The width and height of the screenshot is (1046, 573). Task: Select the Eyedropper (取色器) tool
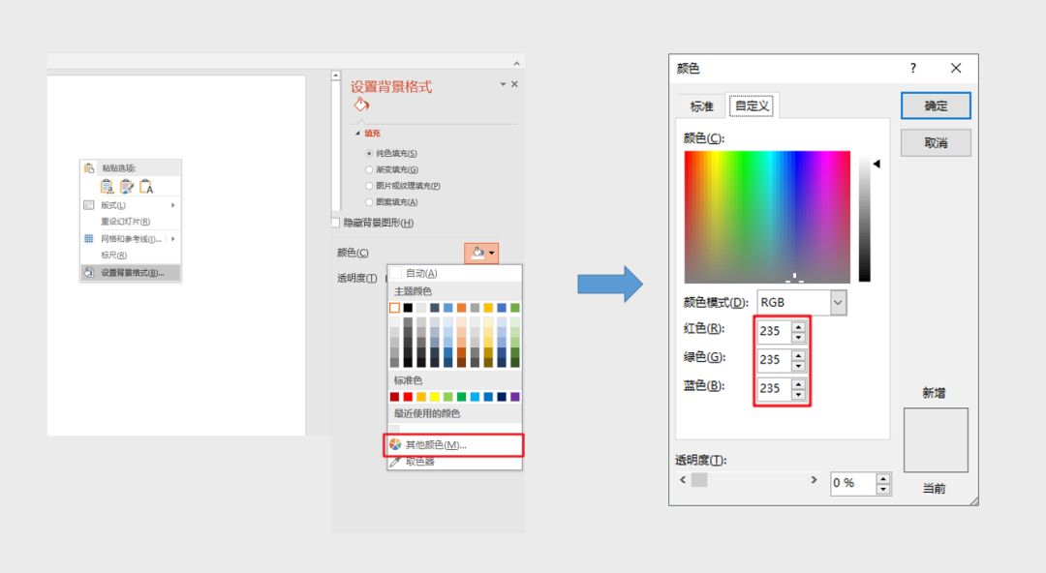click(421, 462)
